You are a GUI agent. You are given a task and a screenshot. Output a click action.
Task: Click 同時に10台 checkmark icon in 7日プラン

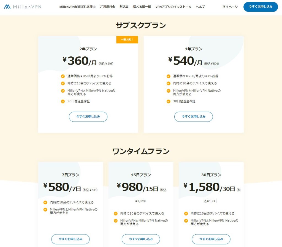tap(45, 202)
